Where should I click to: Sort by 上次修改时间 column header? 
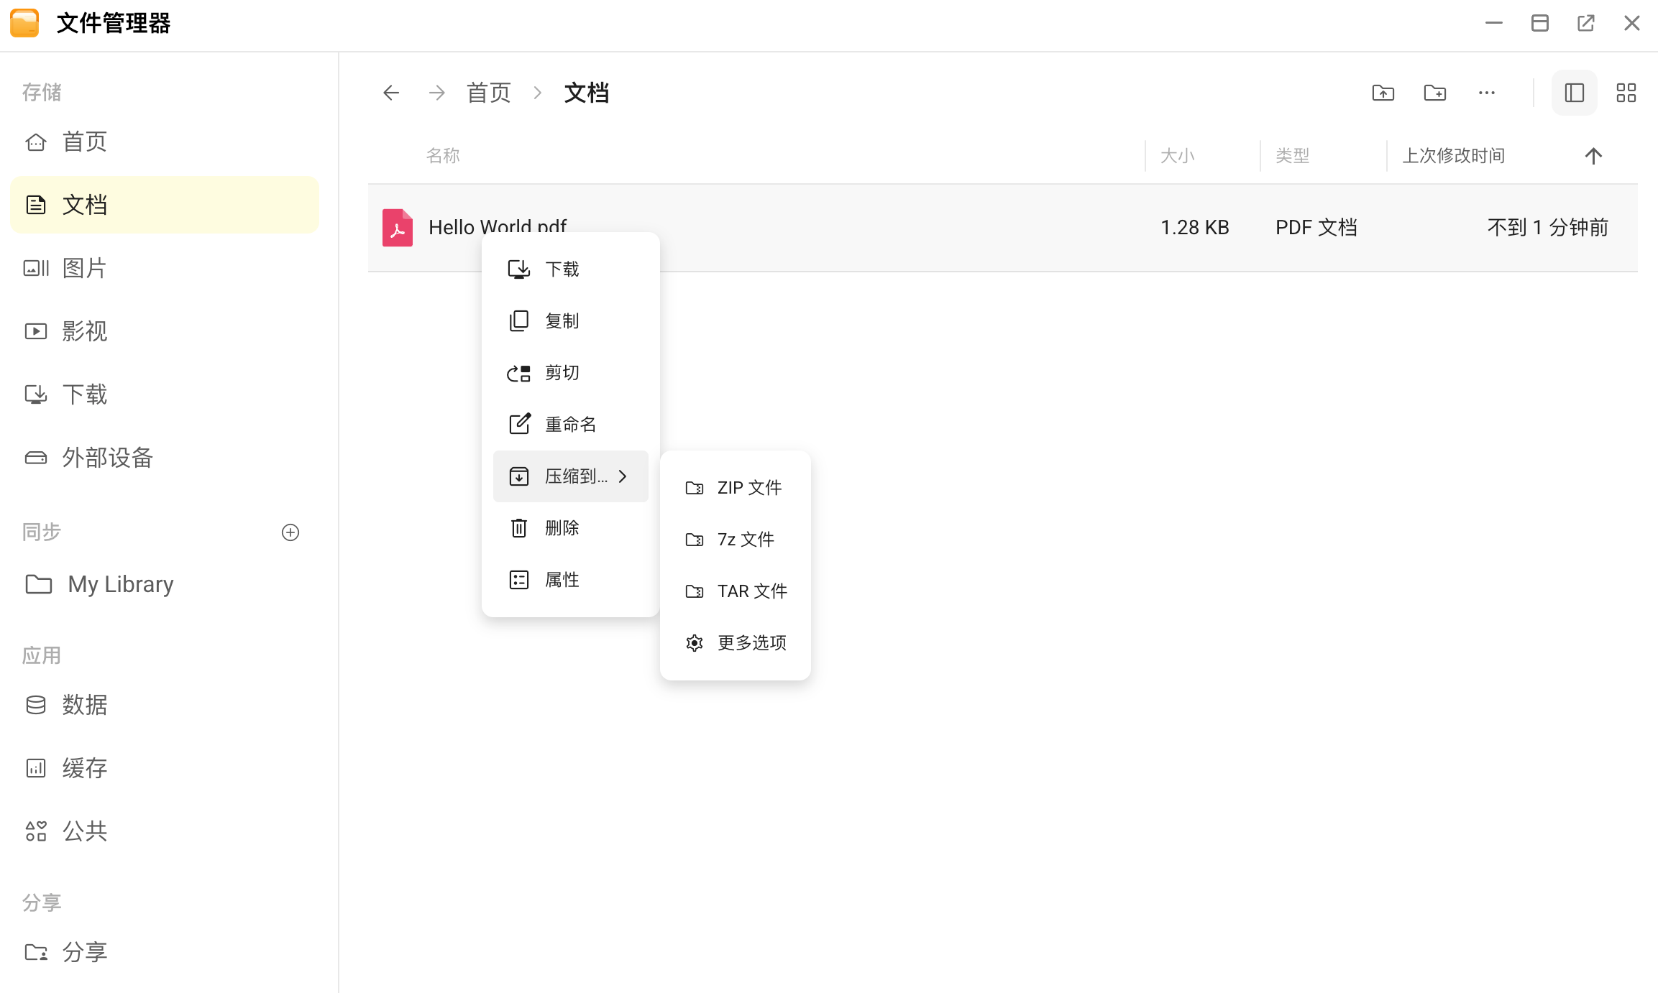(1454, 156)
